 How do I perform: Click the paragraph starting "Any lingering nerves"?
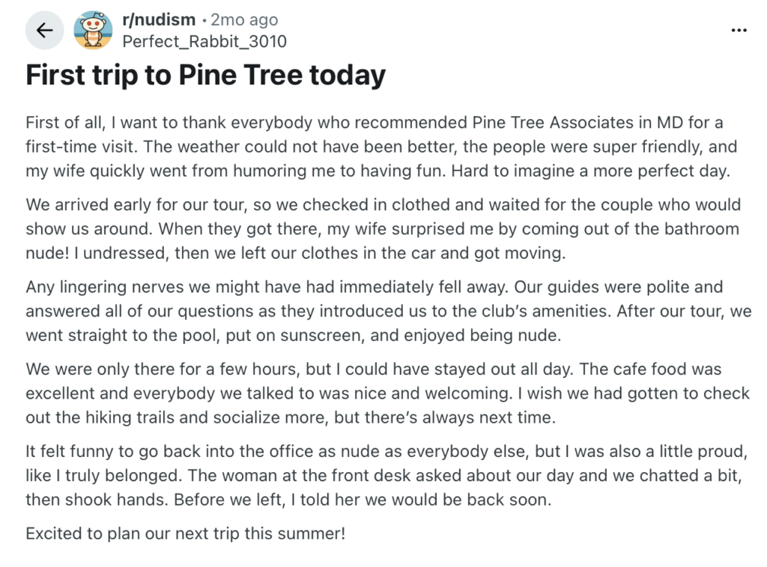coord(389,310)
